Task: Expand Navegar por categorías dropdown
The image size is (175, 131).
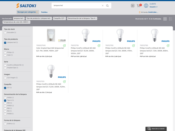Action: 28,12
